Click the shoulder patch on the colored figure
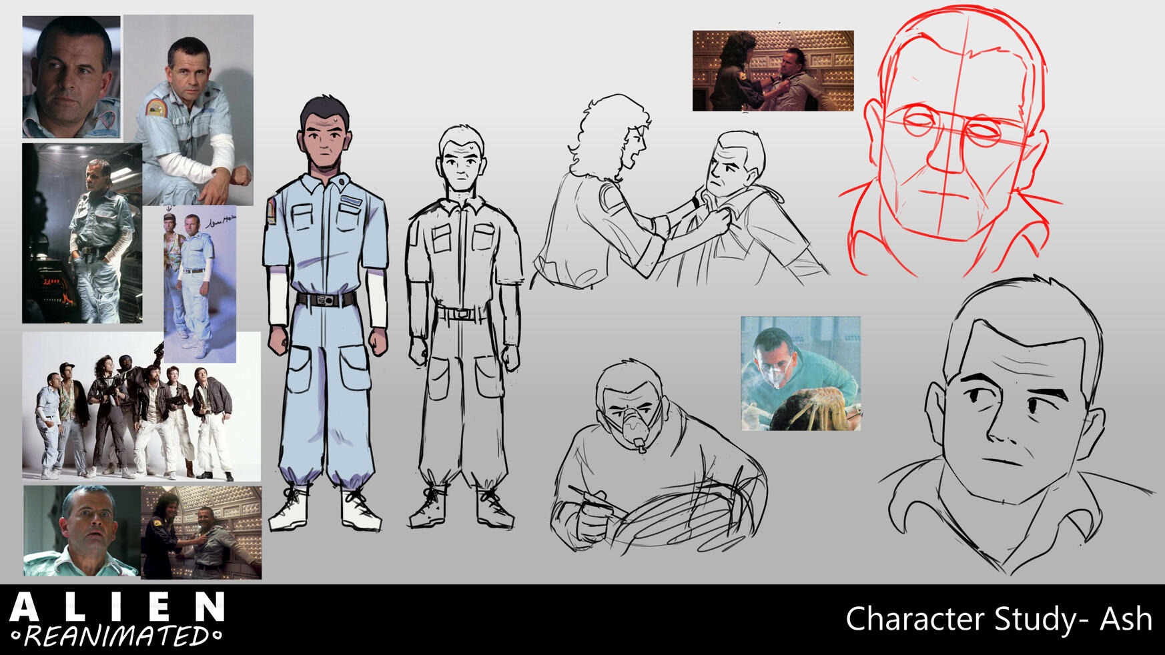 pos(272,211)
